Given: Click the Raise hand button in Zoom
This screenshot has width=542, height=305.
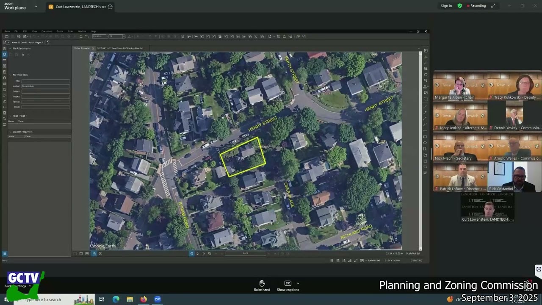Looking at the screenshot, I should [262, 285].
